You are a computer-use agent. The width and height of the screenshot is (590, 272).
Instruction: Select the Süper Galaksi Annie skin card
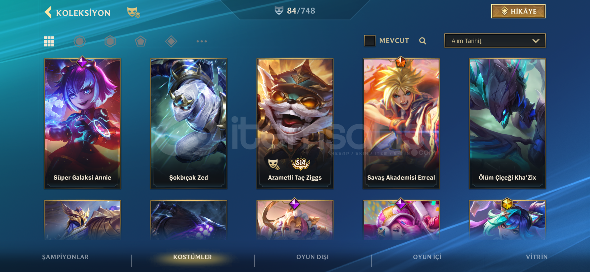point(82,124)
